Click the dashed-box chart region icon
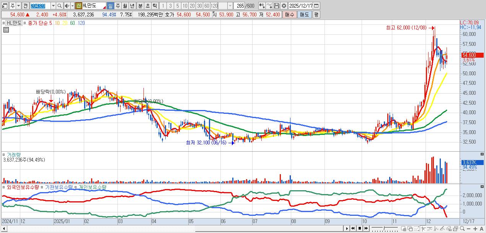486x233 pixels. [x=417, y=228]
